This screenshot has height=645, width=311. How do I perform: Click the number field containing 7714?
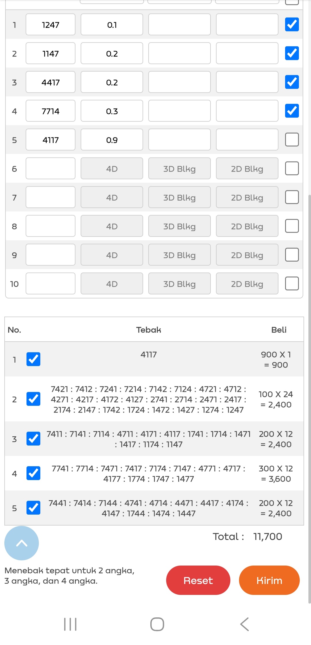click(x=50, y=111)
